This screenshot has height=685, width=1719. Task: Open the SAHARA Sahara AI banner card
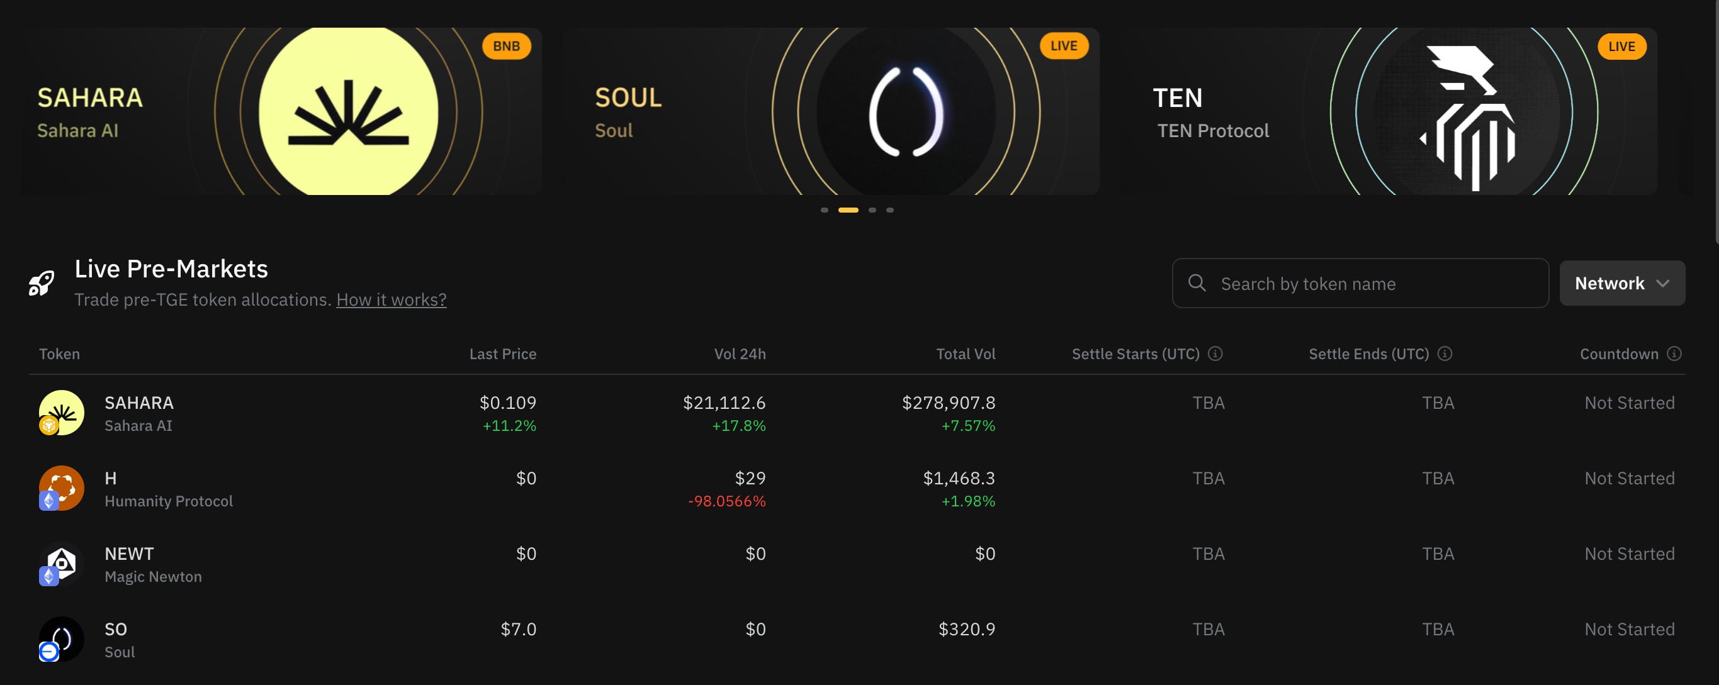(281, 111)
